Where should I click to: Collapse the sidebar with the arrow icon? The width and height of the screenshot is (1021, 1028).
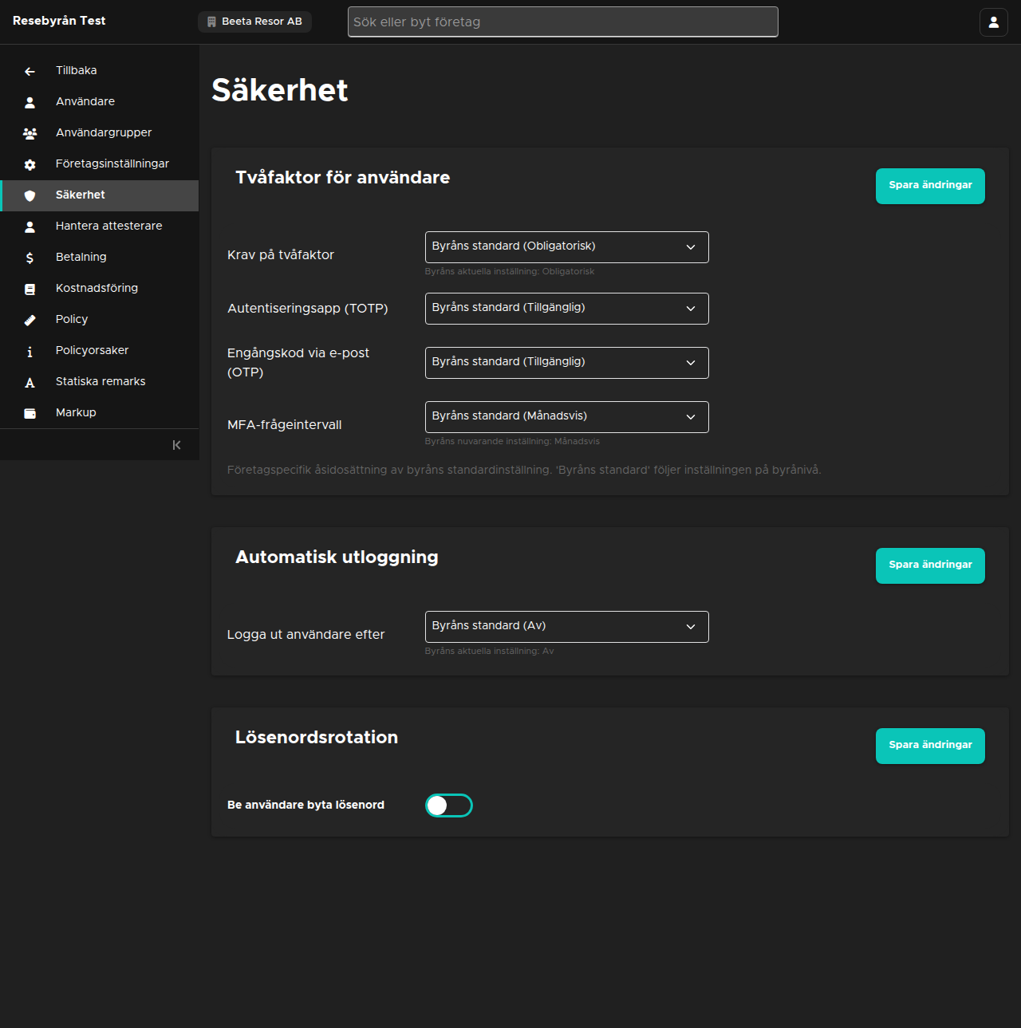click(x=176, y=445)
